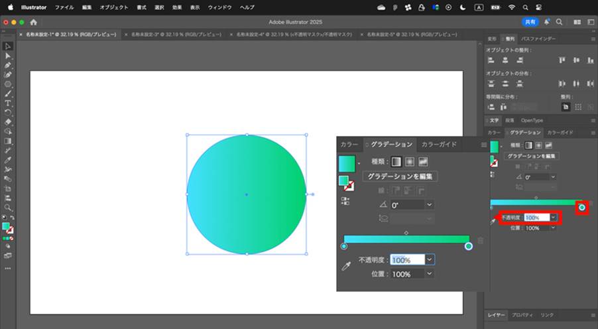The image size is (598, 329).
Task: Open the 不透明度 dropdown in enlarged panel
Action: point(430,260)
